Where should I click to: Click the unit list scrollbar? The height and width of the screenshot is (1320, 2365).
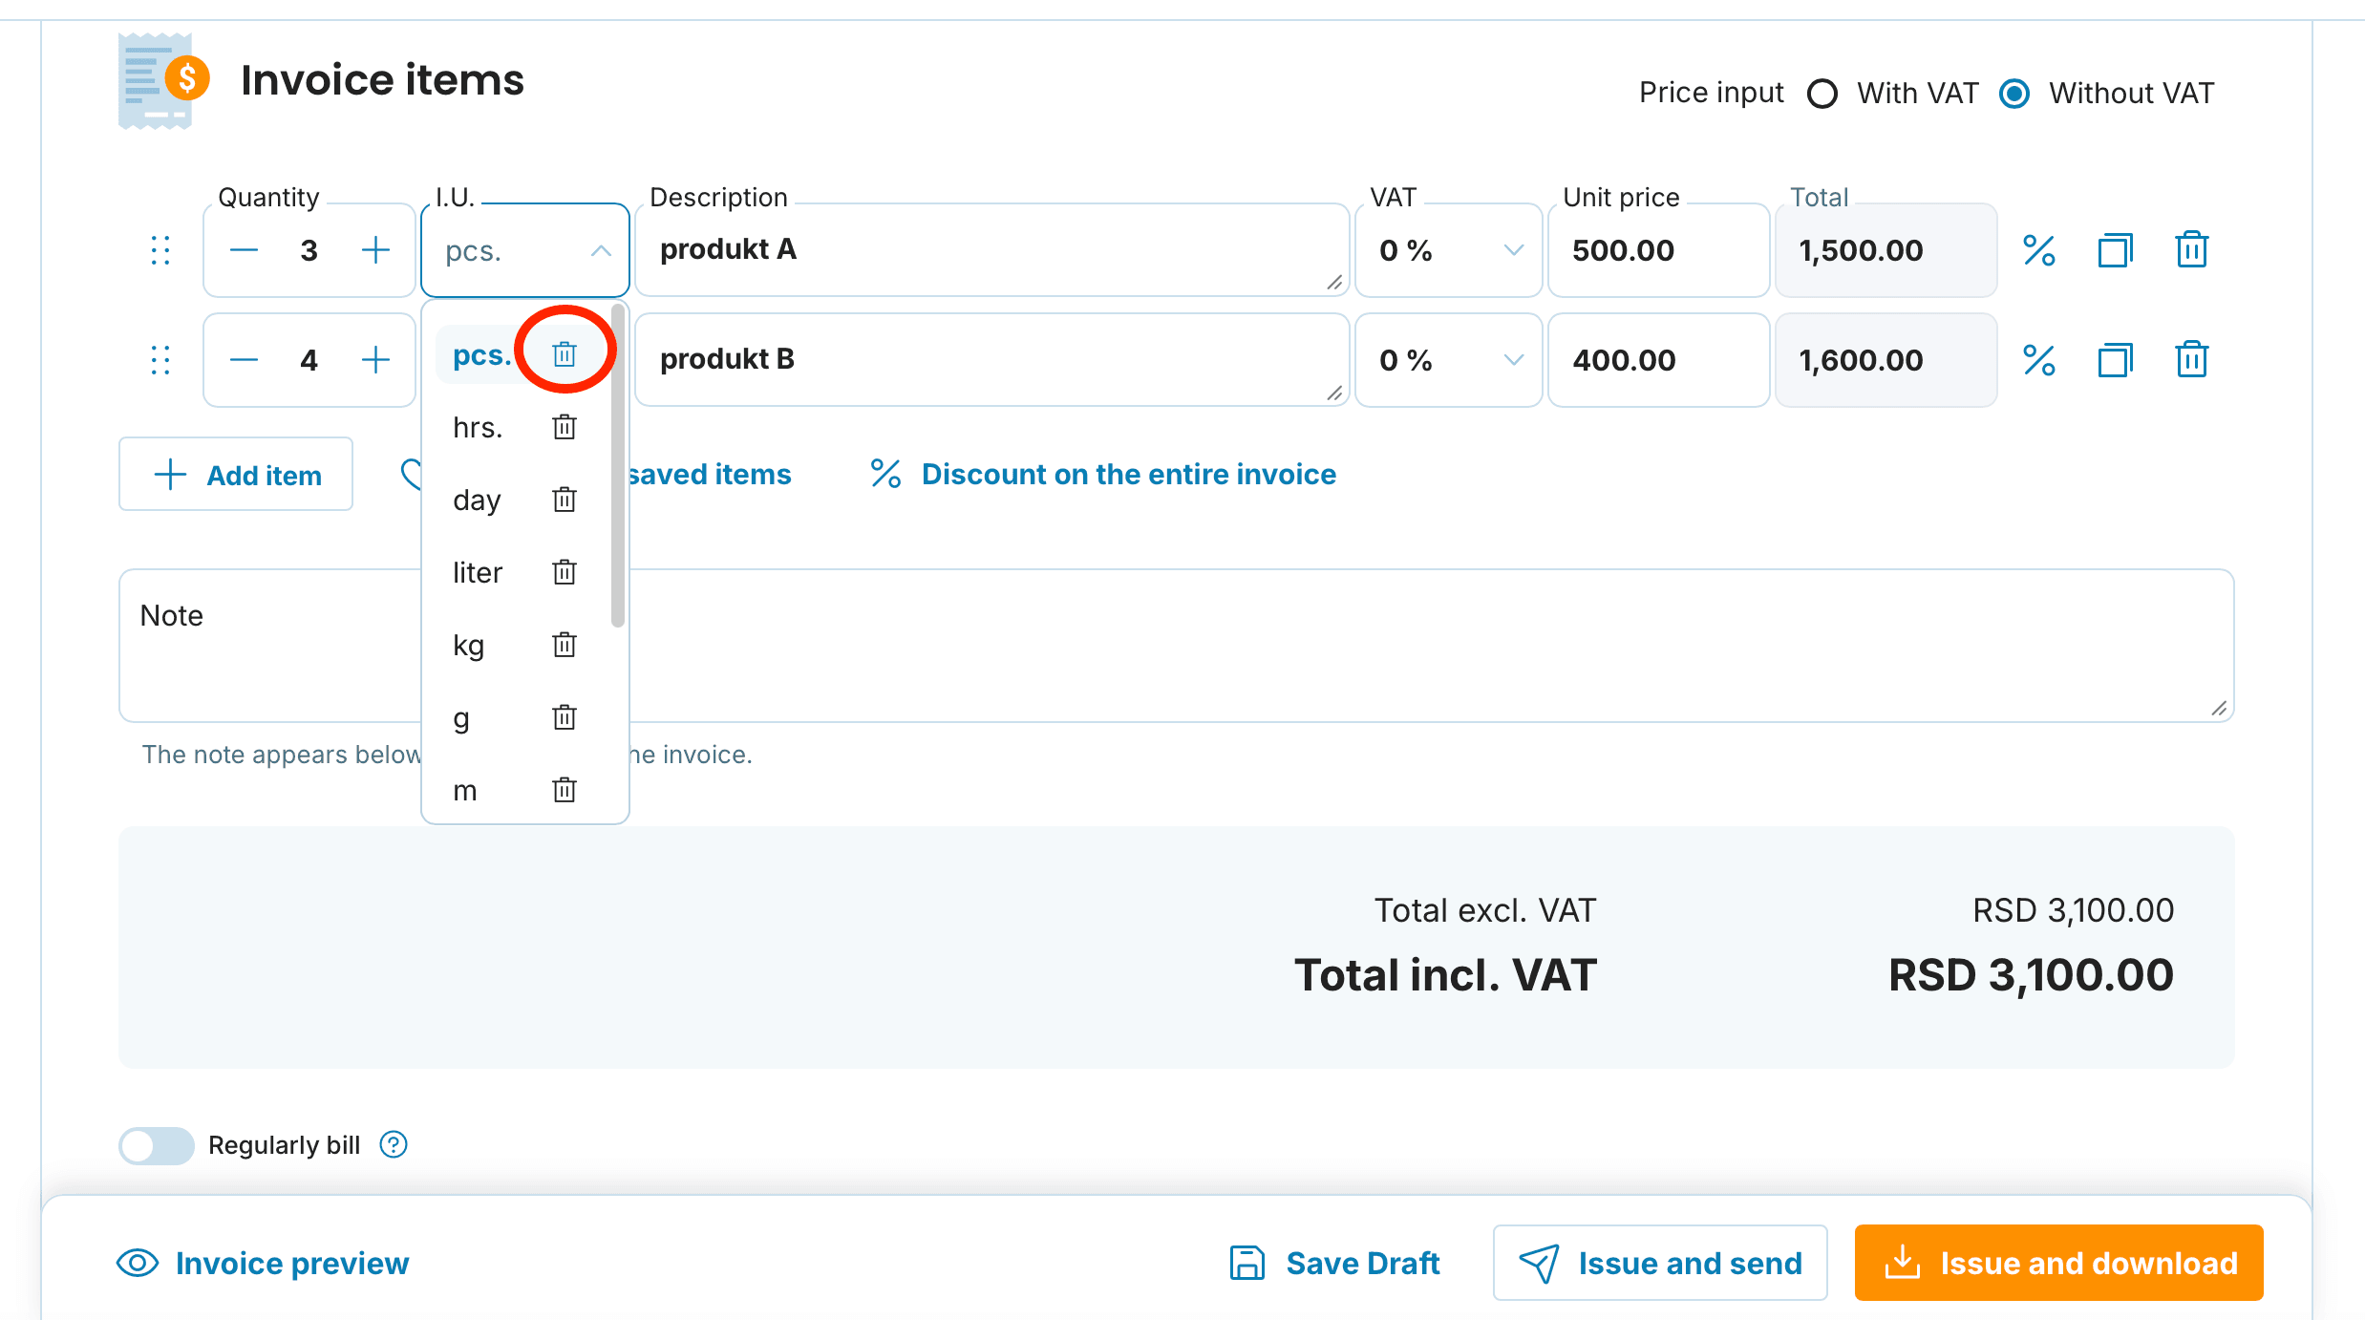tap(618, 466)
